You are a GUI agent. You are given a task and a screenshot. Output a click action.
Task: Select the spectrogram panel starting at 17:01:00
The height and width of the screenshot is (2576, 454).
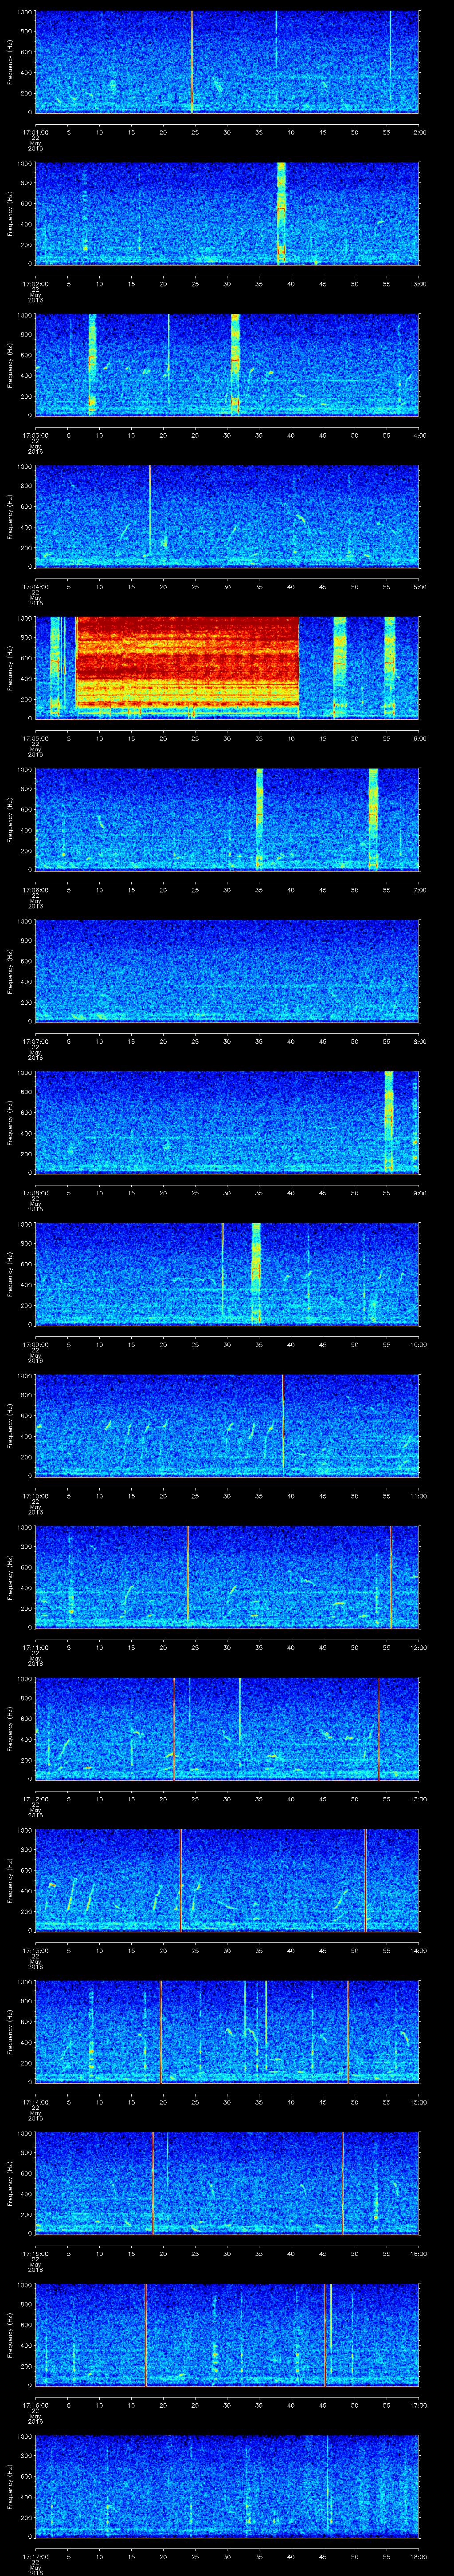(227, 62)
